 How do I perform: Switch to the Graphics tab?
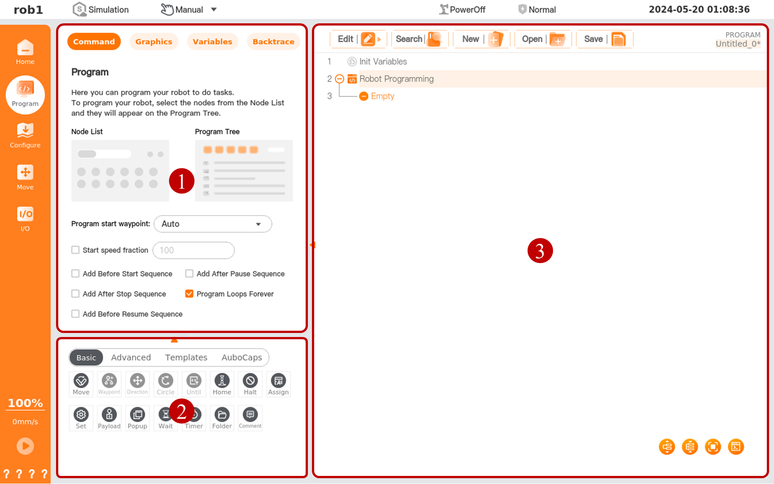(154, 42)
